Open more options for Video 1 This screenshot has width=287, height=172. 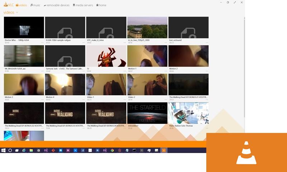(x=124, y=100)
